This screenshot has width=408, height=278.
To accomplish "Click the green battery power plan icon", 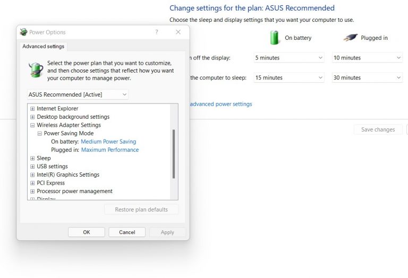I will click(x=36, y=69).
